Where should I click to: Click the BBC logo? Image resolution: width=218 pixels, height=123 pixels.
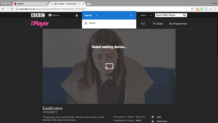click(x=38, y=15)
